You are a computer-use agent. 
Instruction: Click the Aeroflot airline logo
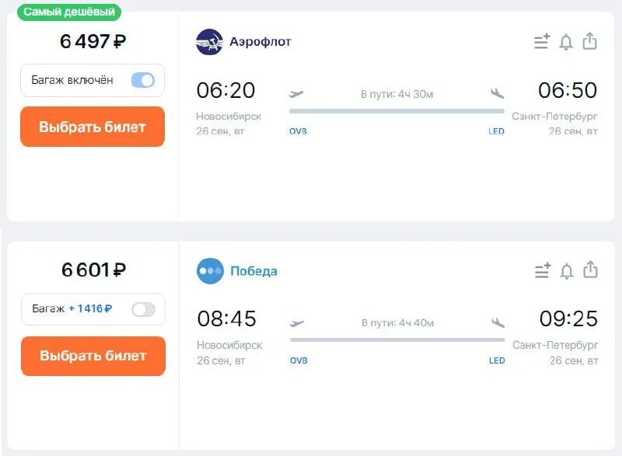tap(209, 42)
